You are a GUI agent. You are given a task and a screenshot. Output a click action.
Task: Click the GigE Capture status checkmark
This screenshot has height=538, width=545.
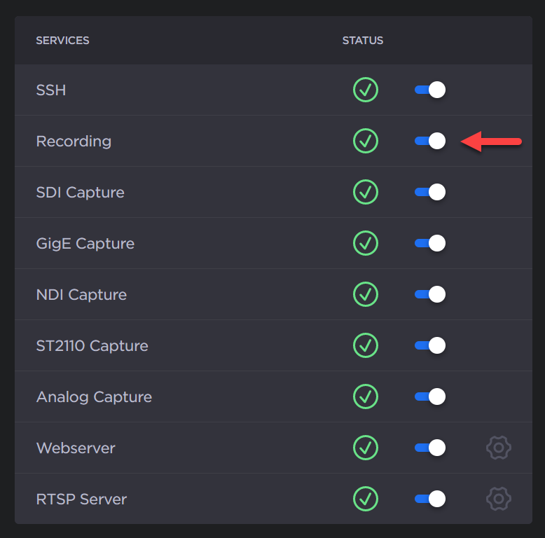click(x=365, y=243)
